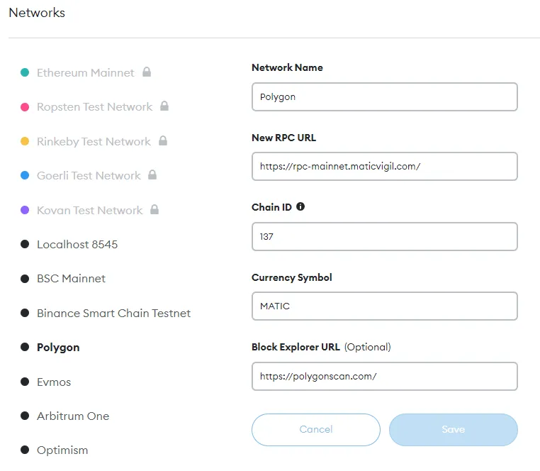Click the Currency Symbol label
Image resolution: width=540 pixels, height=471 pixels.
coord(292,277)
